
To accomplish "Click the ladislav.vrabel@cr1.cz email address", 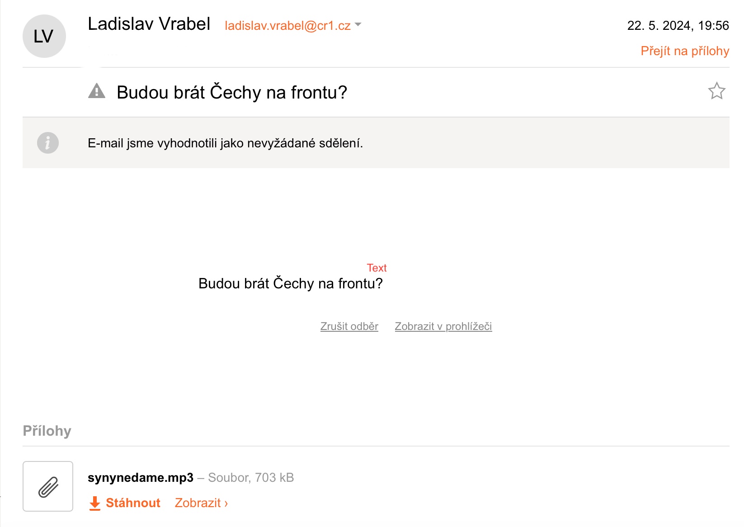I will click(x=287, y=26).
